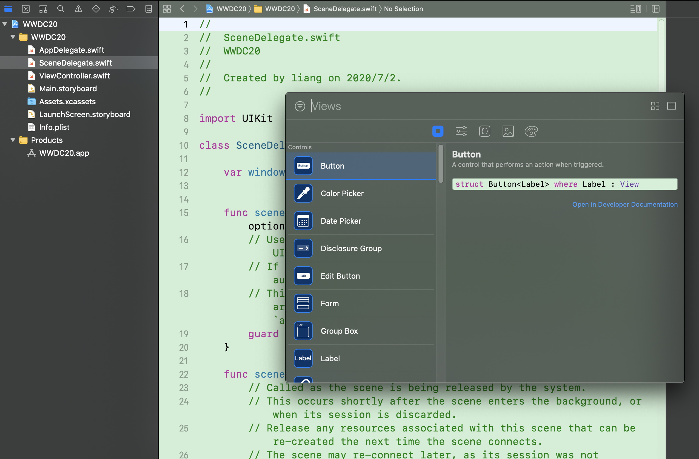Select the Snippets library tab
The height and width of the screenshot is (459, 699).
[485, 131]
